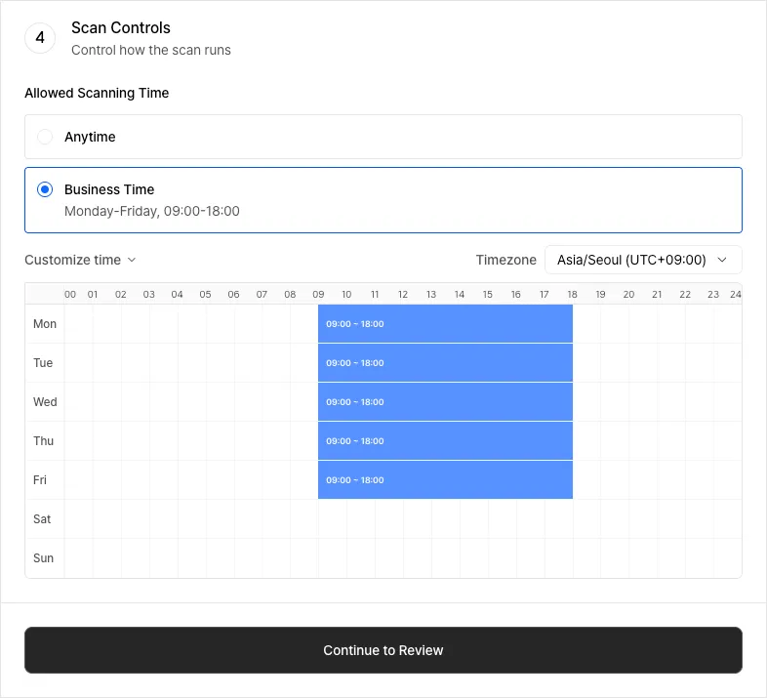Click Friday cell at hour 21
The image size is (767, 698).
(x=670, y=480)
